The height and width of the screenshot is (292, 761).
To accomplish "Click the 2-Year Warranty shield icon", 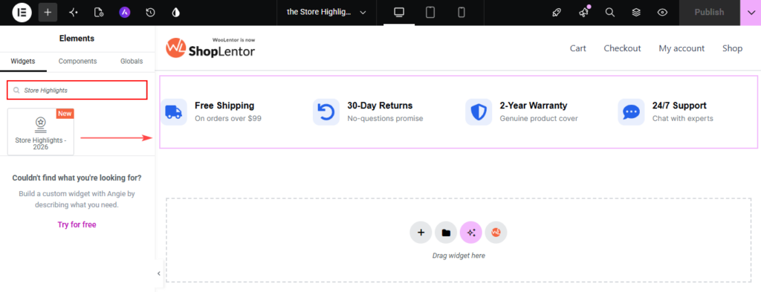I will (479, 112).
